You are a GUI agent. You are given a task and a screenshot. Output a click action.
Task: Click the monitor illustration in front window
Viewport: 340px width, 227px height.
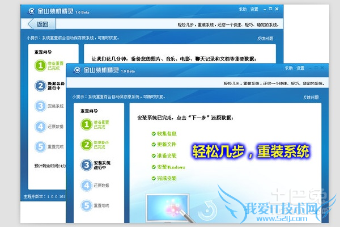(x=168, y=208)
